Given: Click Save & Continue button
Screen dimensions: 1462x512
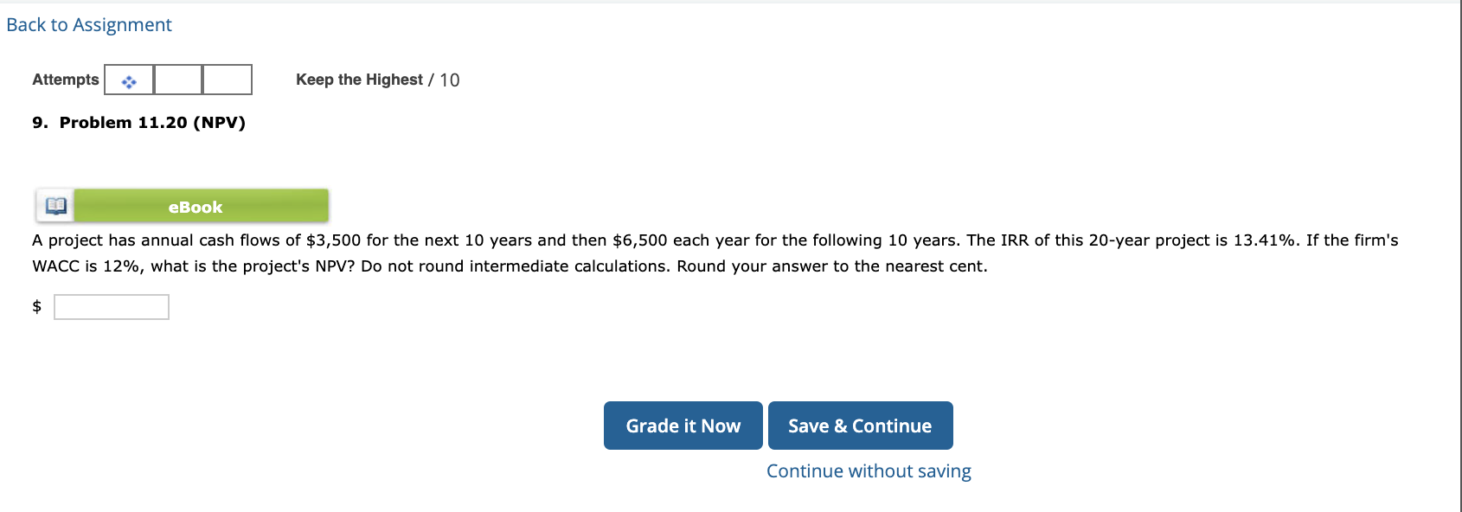Looking at the screenshot, I should pyautogui.click(x=861, y=426).
